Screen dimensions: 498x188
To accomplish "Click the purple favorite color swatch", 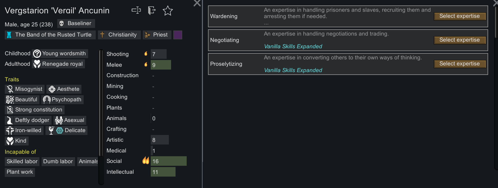I will click(x=178, y=35).
